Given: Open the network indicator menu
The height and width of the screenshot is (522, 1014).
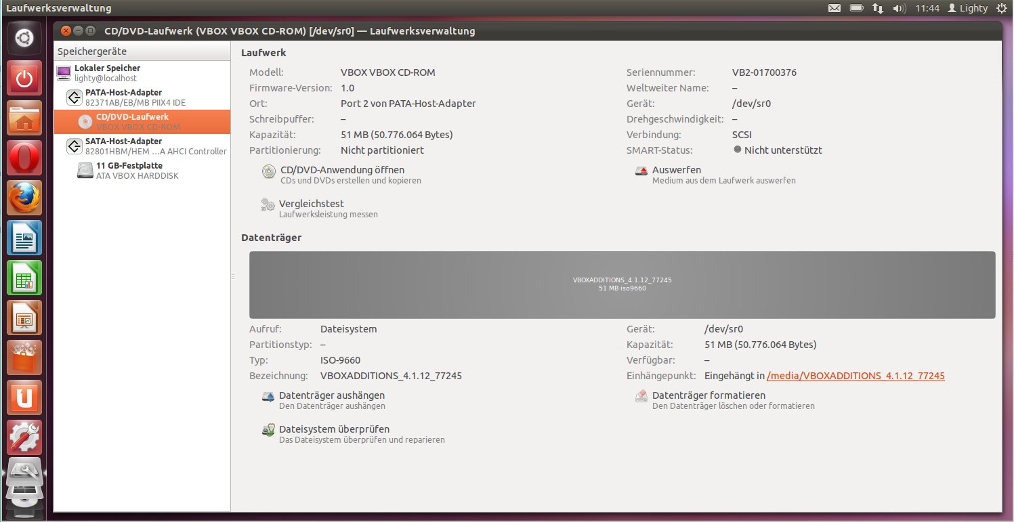Looking at the screenshot, I should pos(878,8).
